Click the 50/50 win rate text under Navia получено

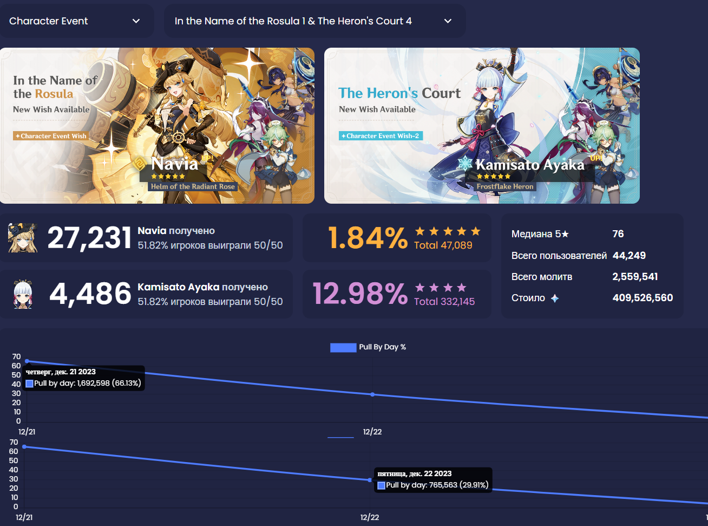pos(210,245)
